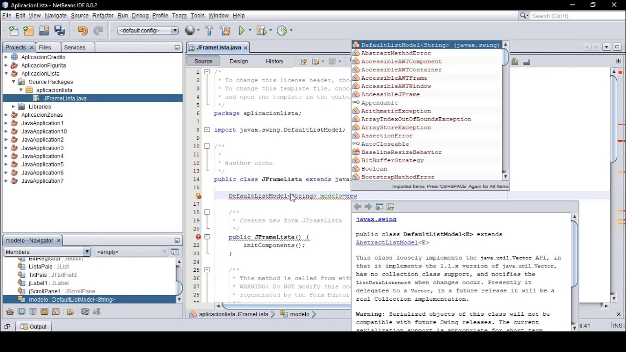The image size is (626, 352).
Task: Click the Debug Project toolbar icon
Action: (261, 31)
